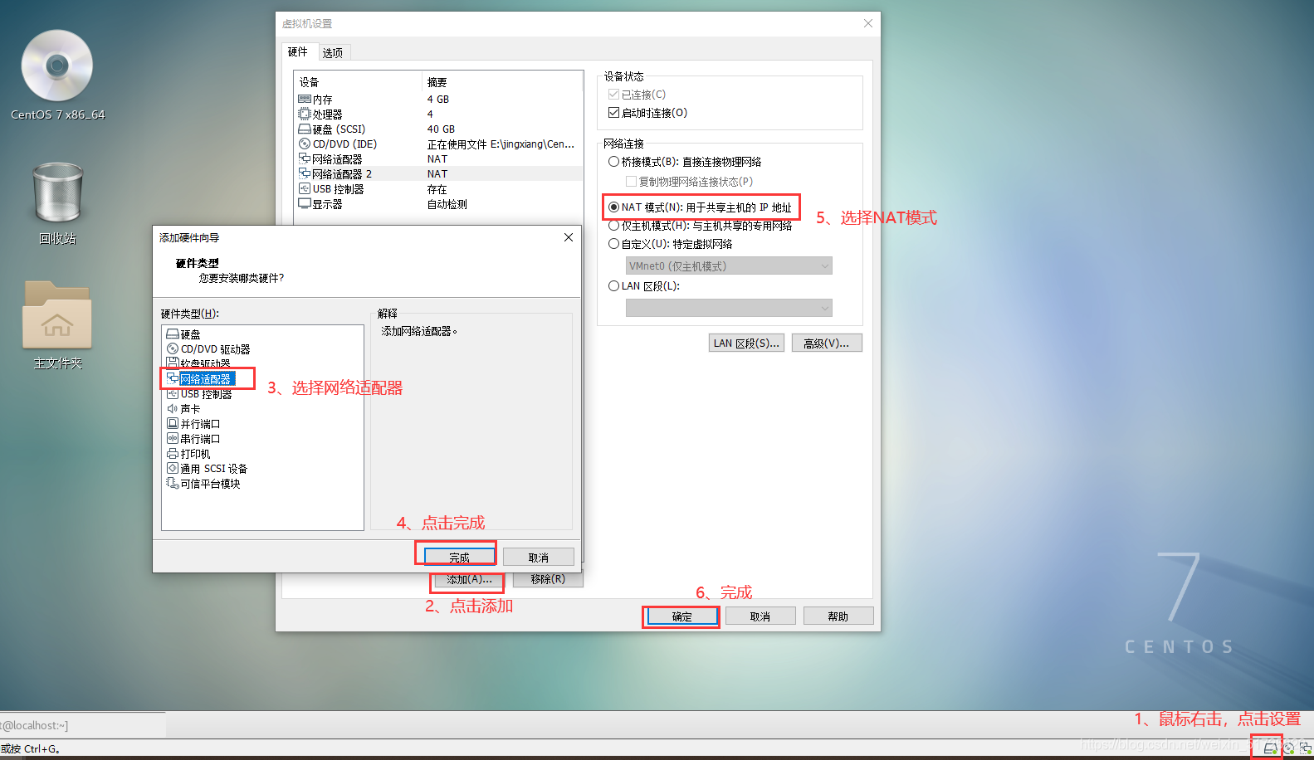The height and width of the screenshot is (760, 1314).
Task: Select the 硬盘 (SCSI) device row
Action: click(x=438, y=129)
